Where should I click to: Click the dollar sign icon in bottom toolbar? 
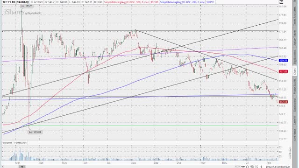(x=262, y=167)
